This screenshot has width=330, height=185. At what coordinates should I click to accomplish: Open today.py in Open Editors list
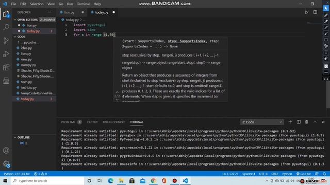point(35,31)
